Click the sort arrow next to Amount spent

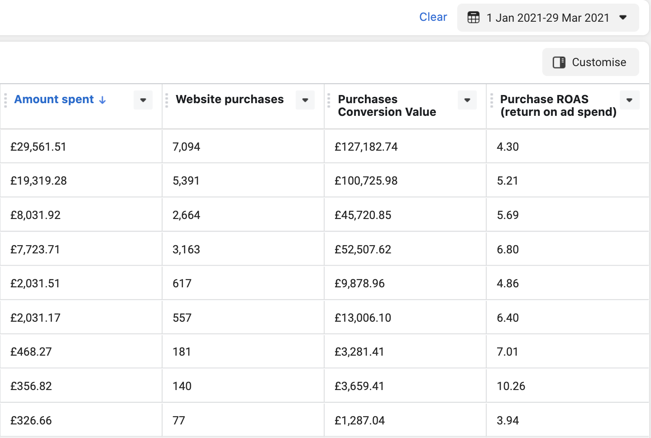(x=102, y=100)
